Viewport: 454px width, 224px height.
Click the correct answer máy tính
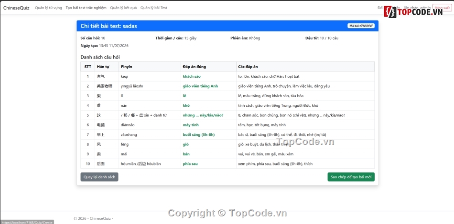(x=191, y=125)
